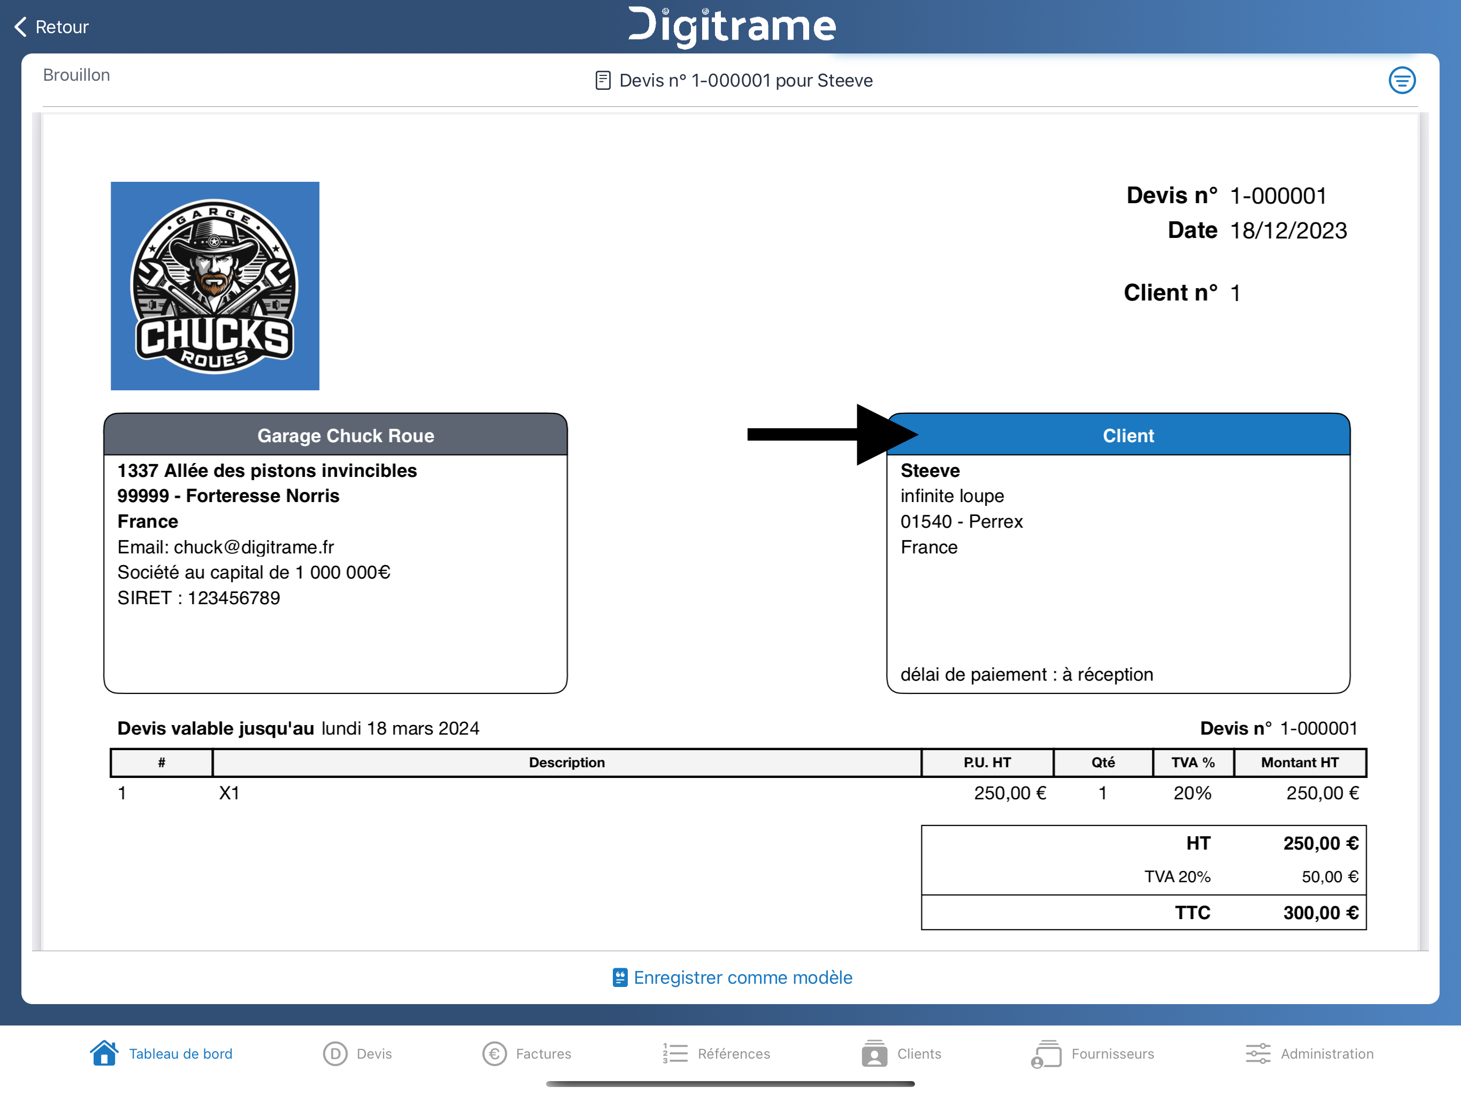Viewport: 1461px width, 1095px height.
Task: Click '1337 Allée des pistons invincibles'
Action: tap(267, 470)
